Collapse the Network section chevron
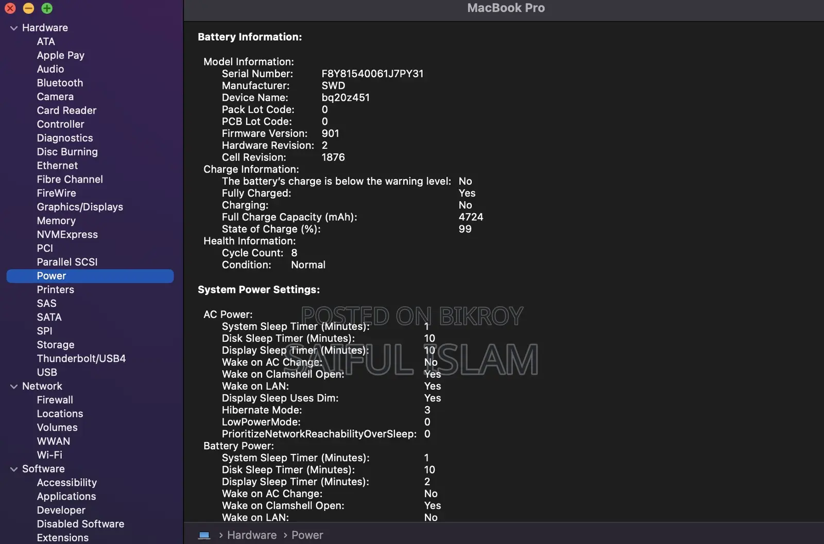The width and height of the screenshot is (824, 544). pos(14,387)
